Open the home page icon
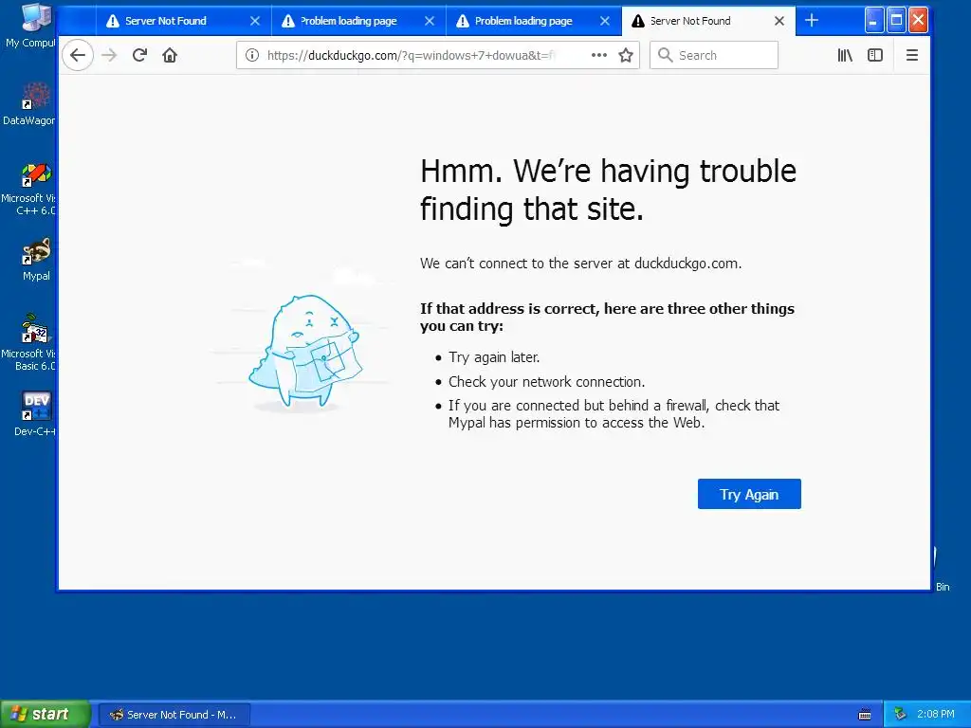 [x=170, y=55]
